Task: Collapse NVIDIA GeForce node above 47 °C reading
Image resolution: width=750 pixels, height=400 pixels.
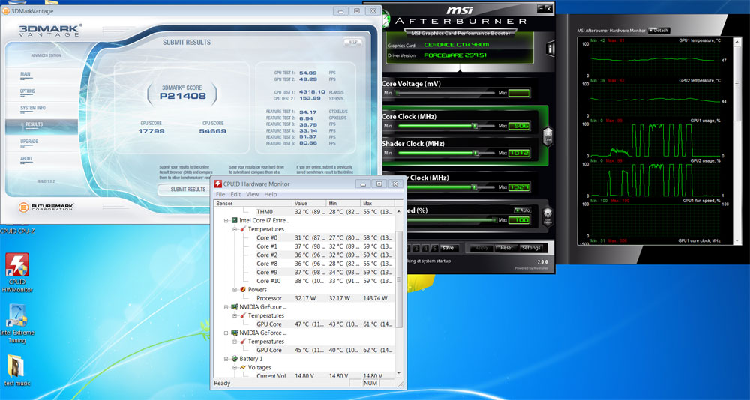Action: click(226, 307)
